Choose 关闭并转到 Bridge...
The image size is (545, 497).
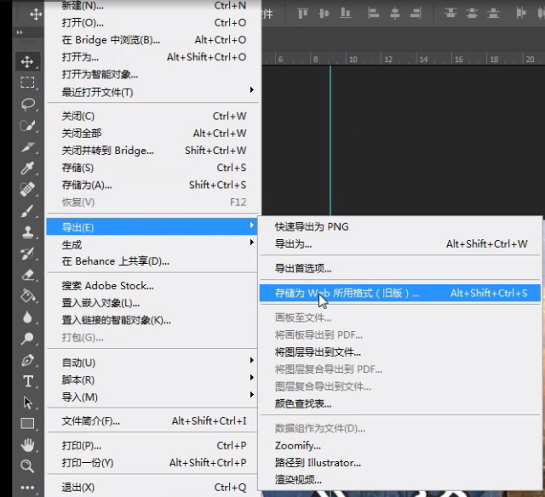click(153, 151)
